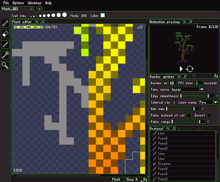Image resolution: width=220 pixels, height=182 pixels.
Task: Close the Animation preview panel
Action: [x=191, y=22]
